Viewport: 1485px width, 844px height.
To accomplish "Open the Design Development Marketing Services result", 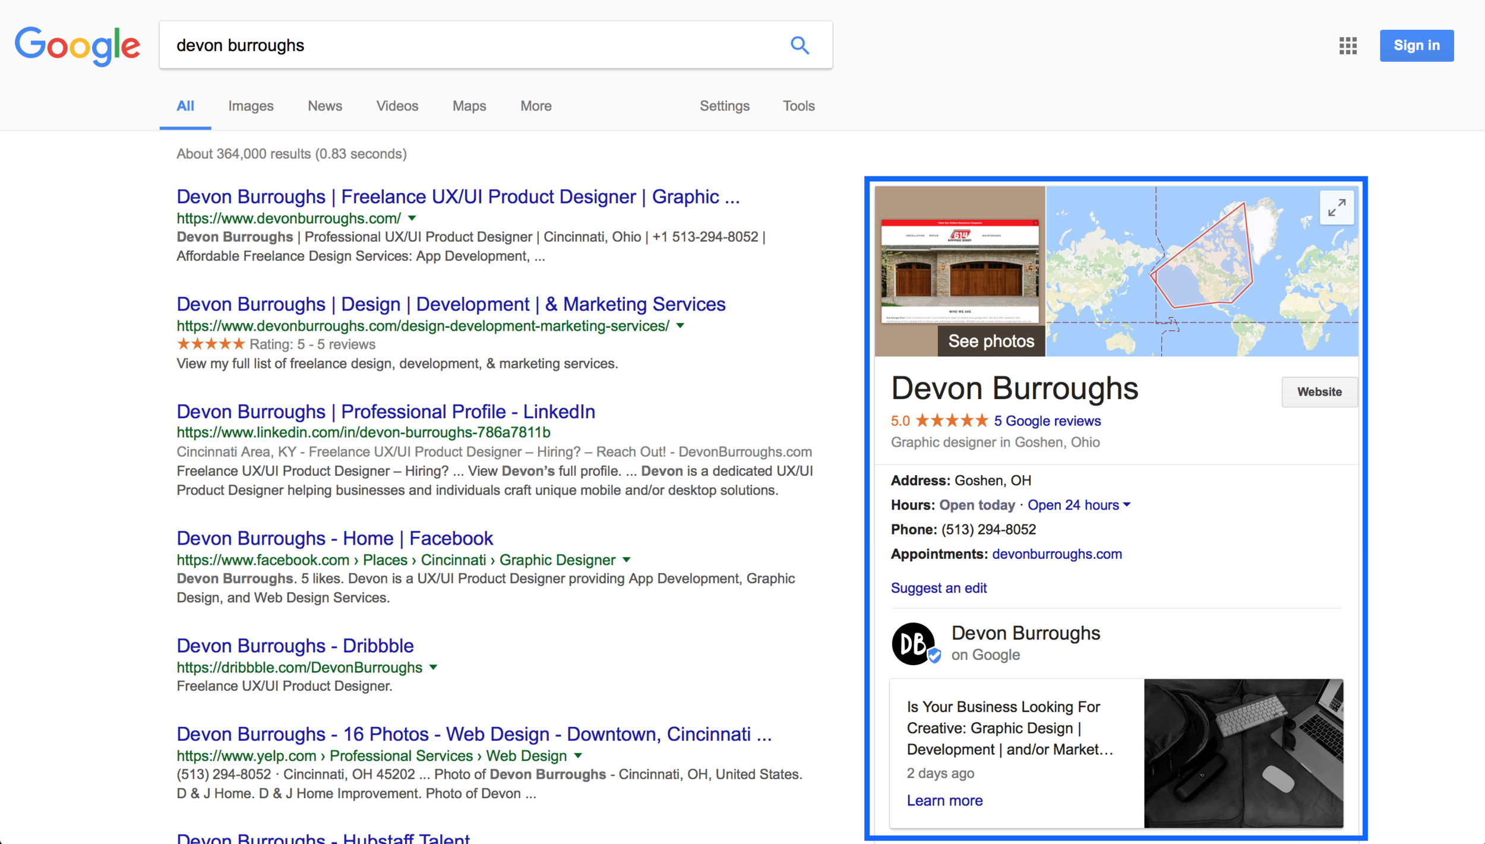I will (x=451, y=304).
